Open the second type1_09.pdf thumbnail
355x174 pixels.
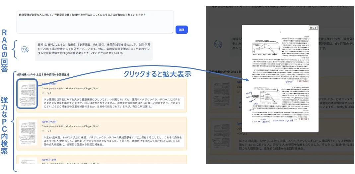[28, 133]
